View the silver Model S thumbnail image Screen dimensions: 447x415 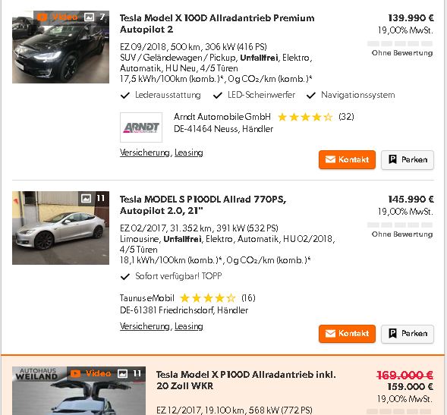pos(61,228)
